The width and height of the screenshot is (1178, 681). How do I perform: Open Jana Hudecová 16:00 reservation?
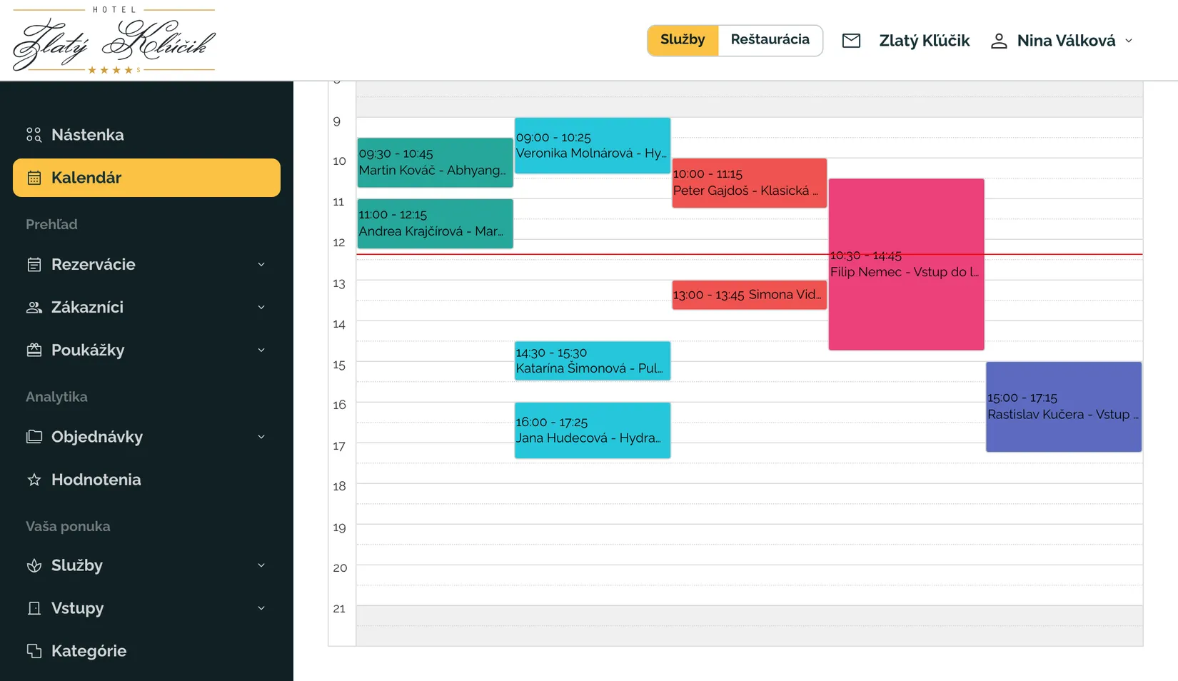click(593, 430)
